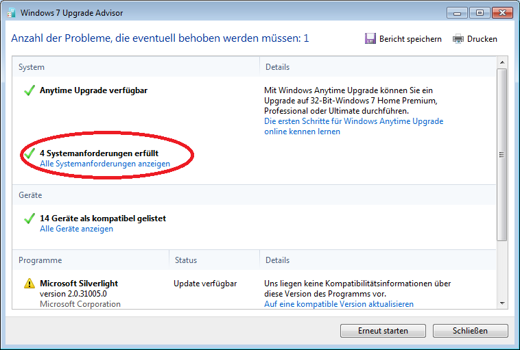
Task: Click Erneut starten button
Action: (x=383, y=331)
